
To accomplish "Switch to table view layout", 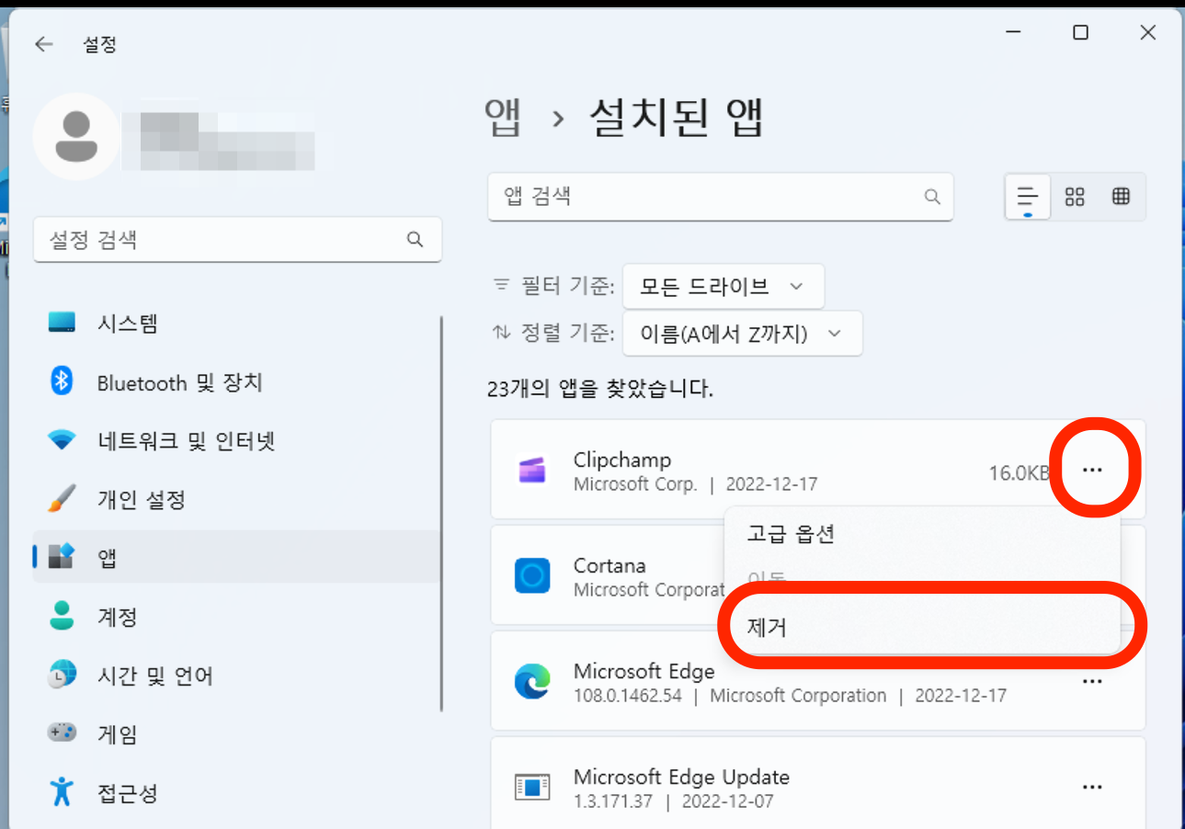I will [1121, 197].
